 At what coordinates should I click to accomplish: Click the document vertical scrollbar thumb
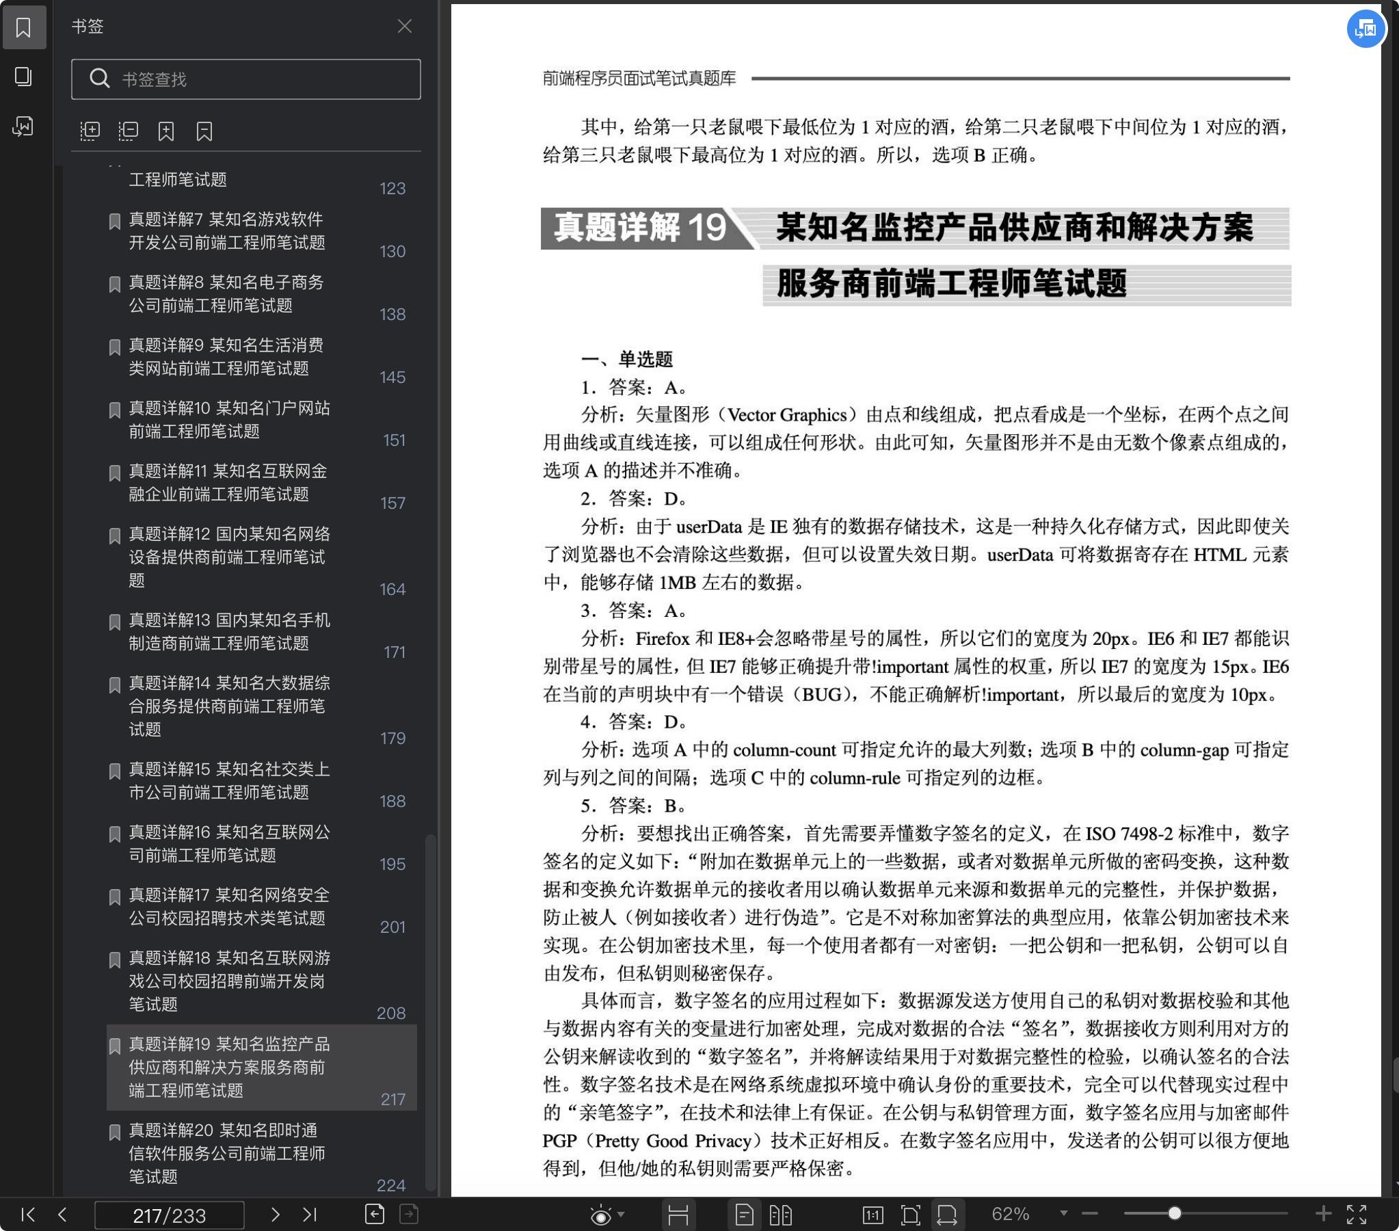click(1395, 1076)
